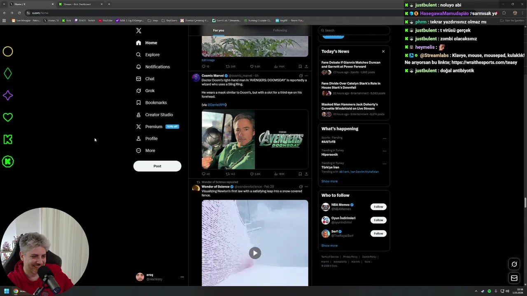Open the Giannis Power Forward news story

pyautogui.click(x=354, y=67)
